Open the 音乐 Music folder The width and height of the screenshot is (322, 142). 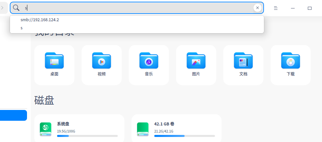(149, 65)
